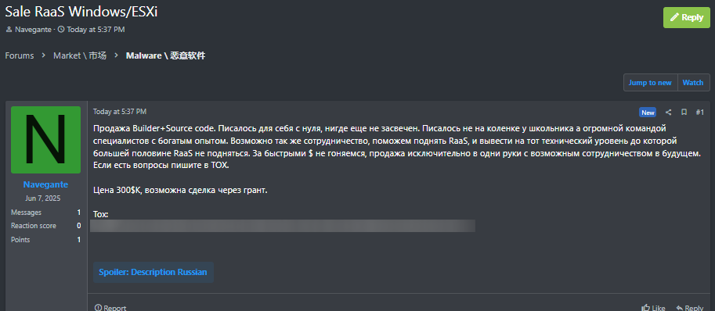Open the post #1 permalink
715x311 pixels.
[x=700, y=113]
